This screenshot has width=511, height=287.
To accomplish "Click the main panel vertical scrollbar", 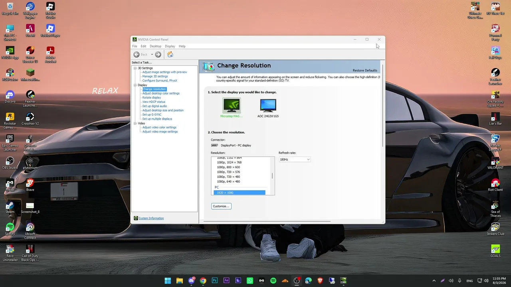I will point(382,105).
